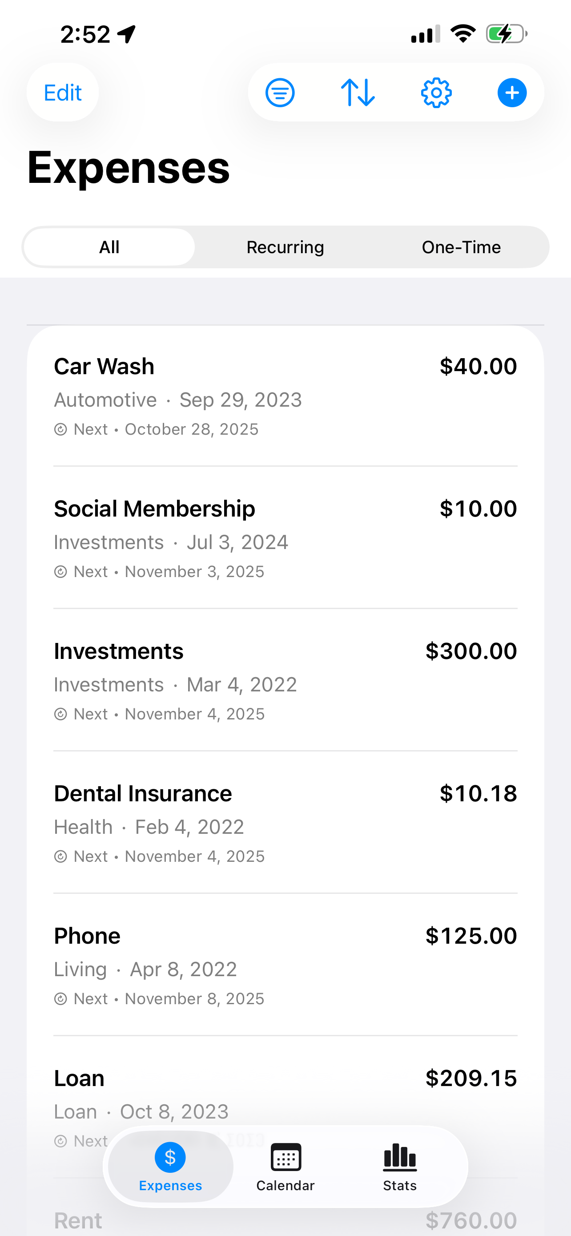Tap the recurring icon beside Car Wash Next
The width and height of the screenshot is (571, 1236).
coord(60,429)
